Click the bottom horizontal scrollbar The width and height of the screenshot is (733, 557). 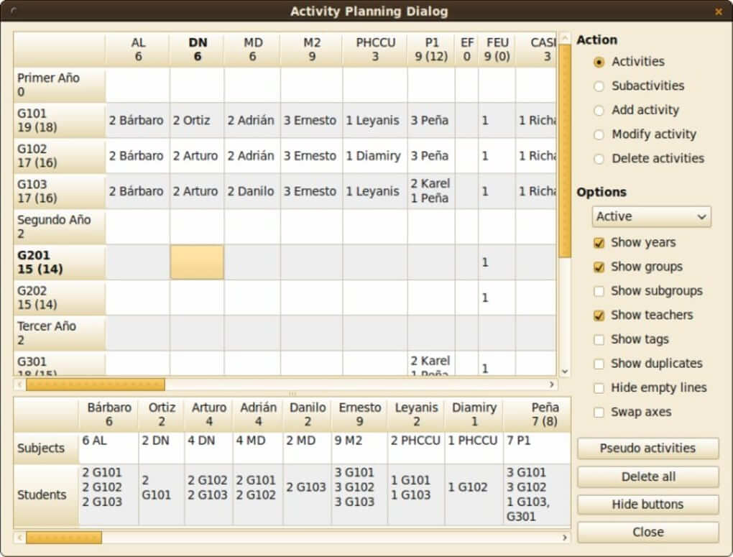pos(65,537)
